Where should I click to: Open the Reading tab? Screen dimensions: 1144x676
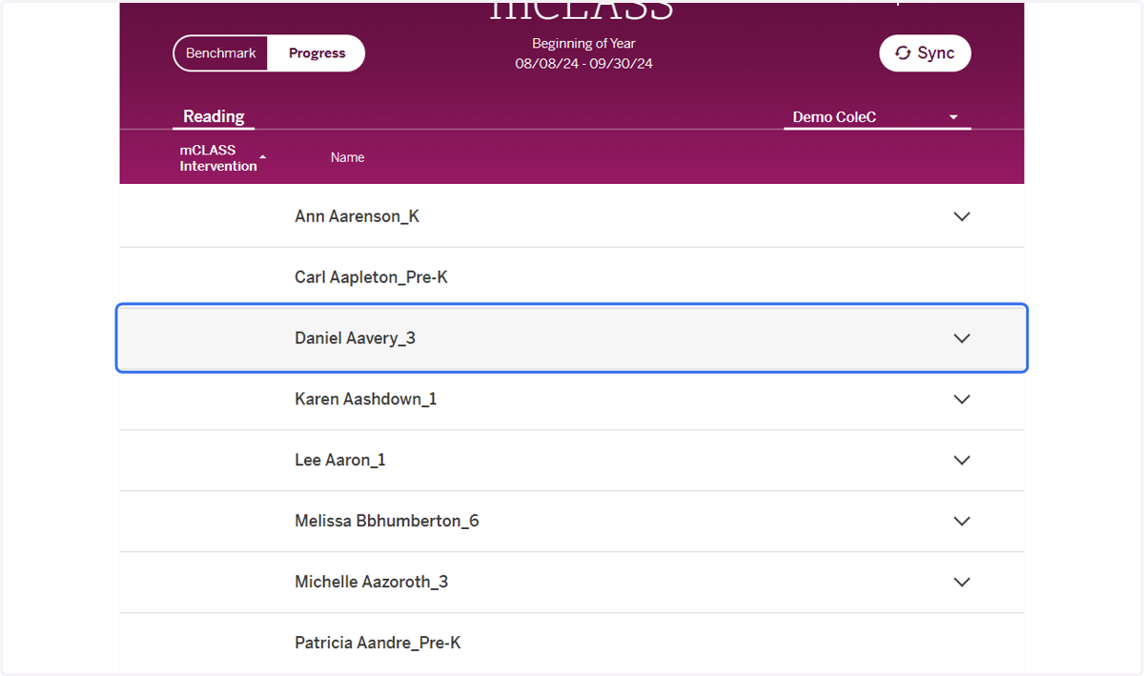click(x=214, y=116)
